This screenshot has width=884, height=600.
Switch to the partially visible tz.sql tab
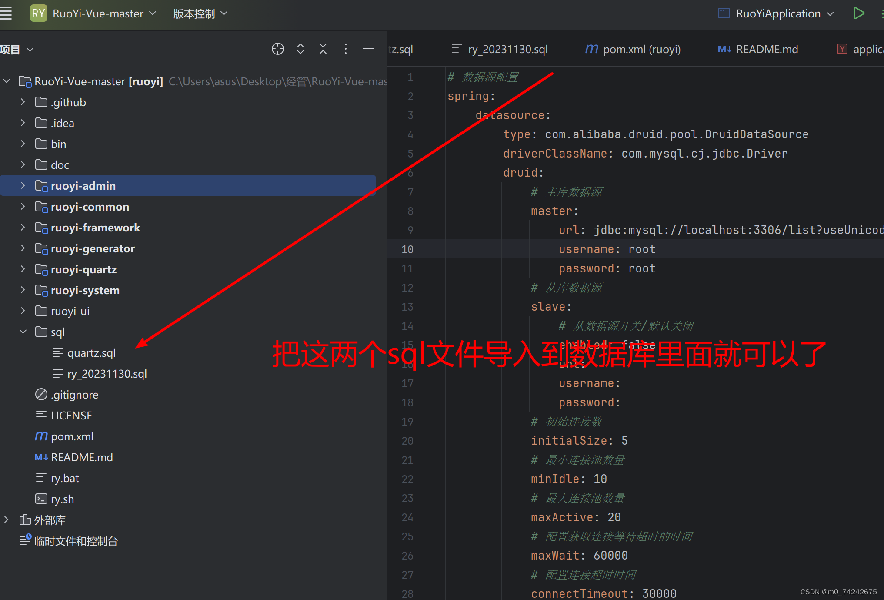(x=400, y=49)
